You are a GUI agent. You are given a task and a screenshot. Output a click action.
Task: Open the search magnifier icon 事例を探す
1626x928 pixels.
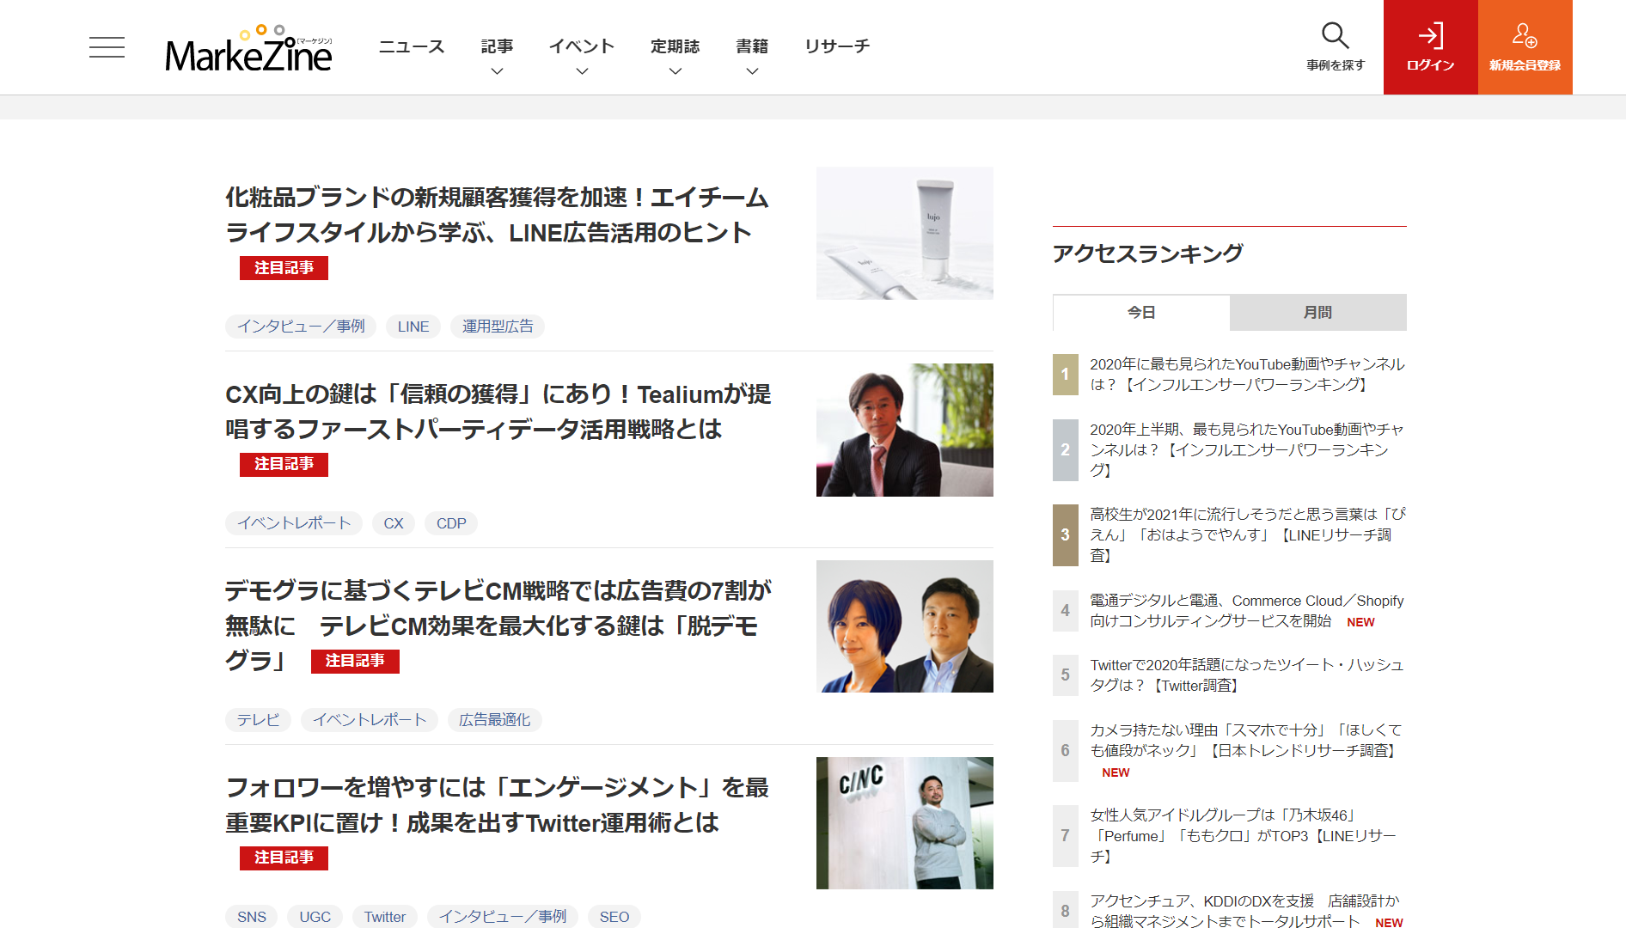[x=1336, y=46]
